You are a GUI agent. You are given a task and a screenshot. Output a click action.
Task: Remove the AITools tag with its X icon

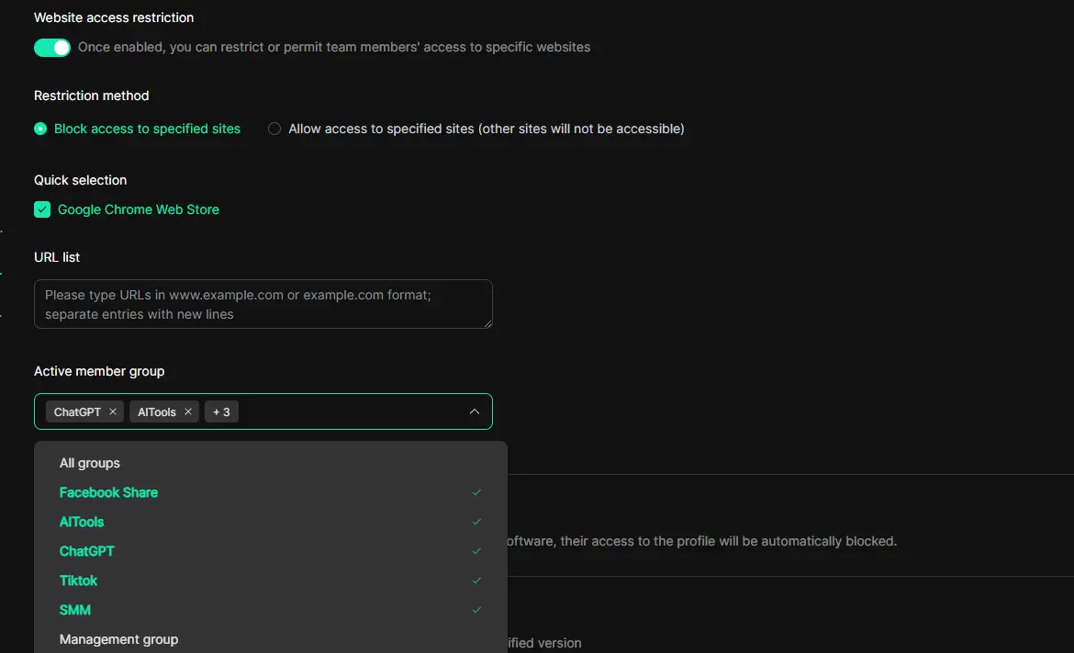click(187, 411)
